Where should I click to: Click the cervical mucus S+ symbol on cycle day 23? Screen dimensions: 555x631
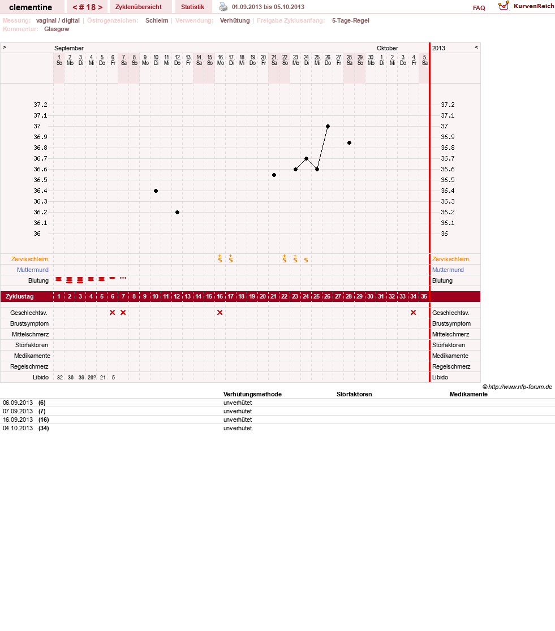295,259
